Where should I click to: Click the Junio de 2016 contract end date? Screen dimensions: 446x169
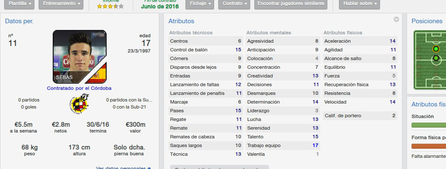pyautogui.click(x=160, y=6)
